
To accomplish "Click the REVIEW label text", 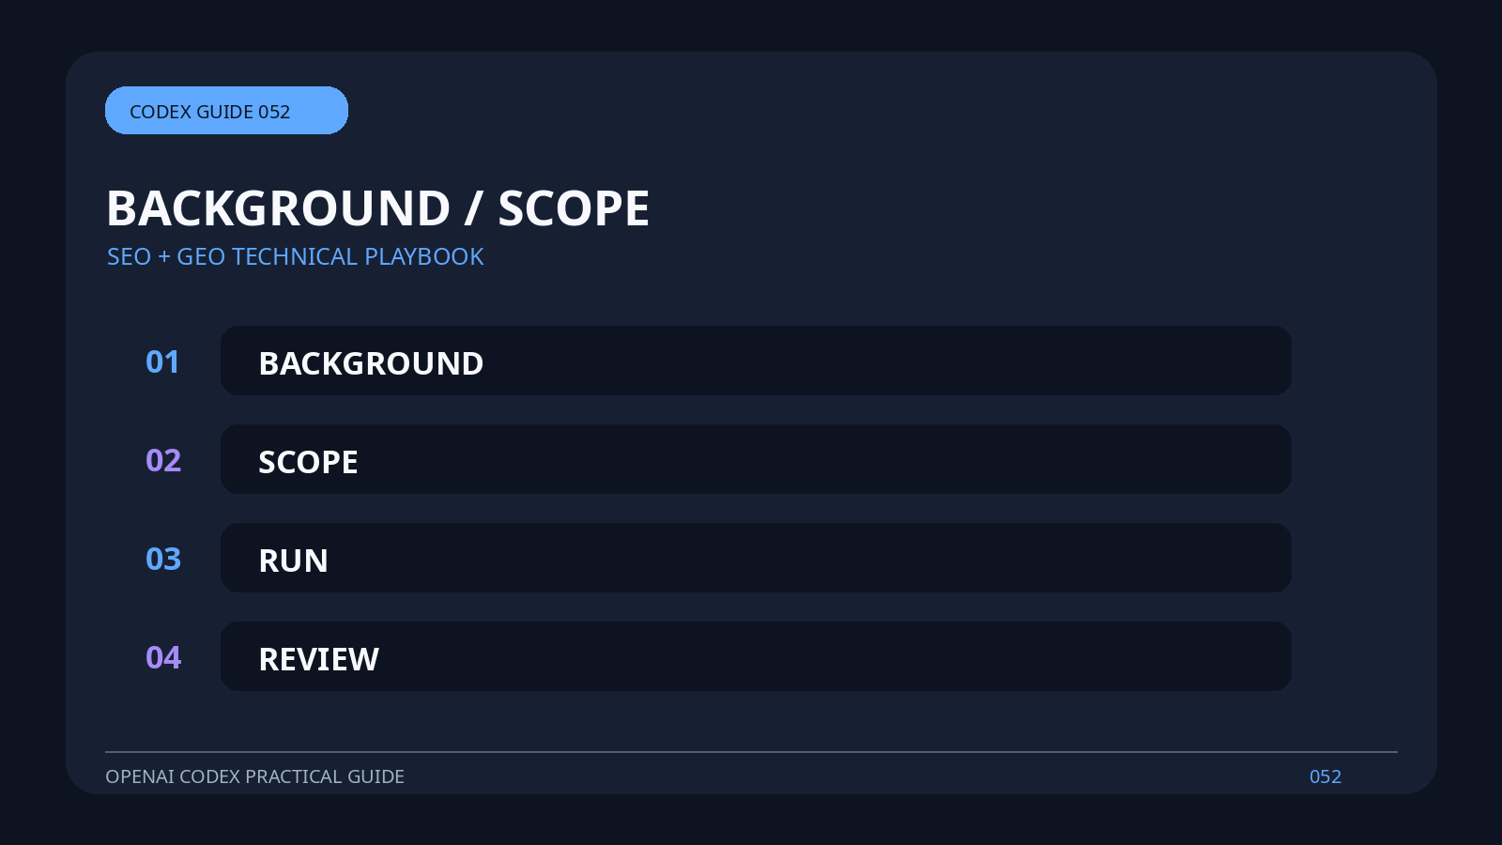I will tap(318, 659).
